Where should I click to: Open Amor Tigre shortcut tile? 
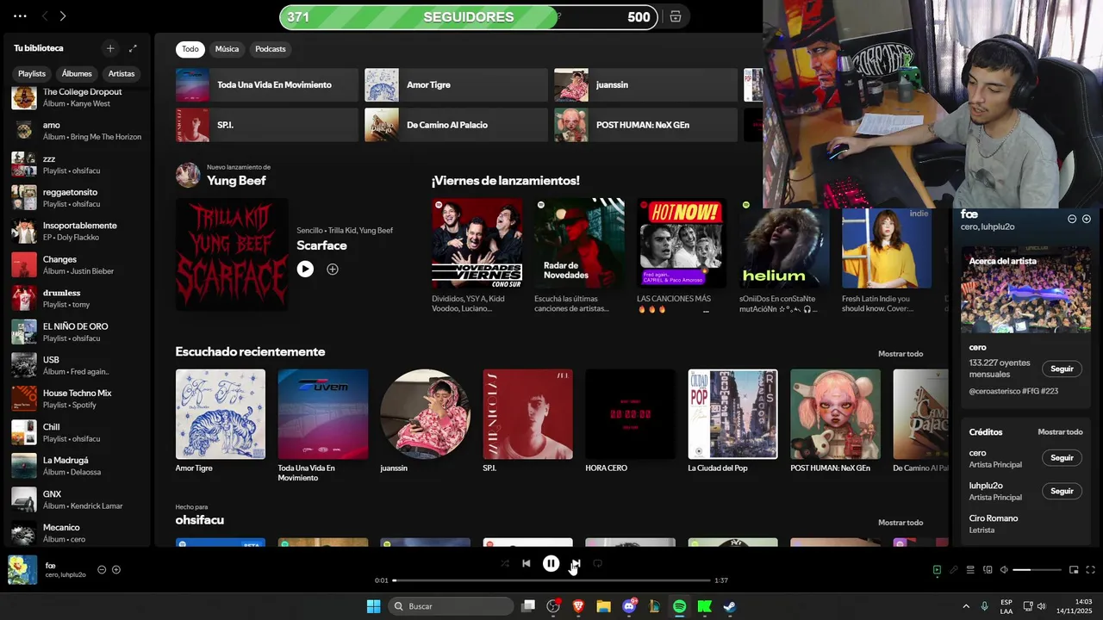point(456,85)
